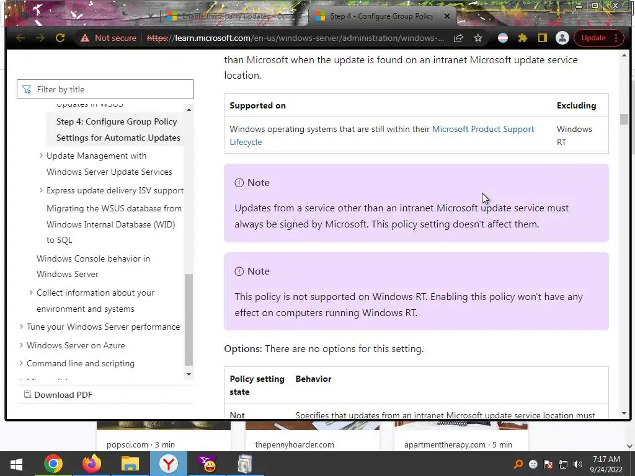Click the Filter by title input field
The width and height of the screenshot is (635, 476).
point(105,89)
